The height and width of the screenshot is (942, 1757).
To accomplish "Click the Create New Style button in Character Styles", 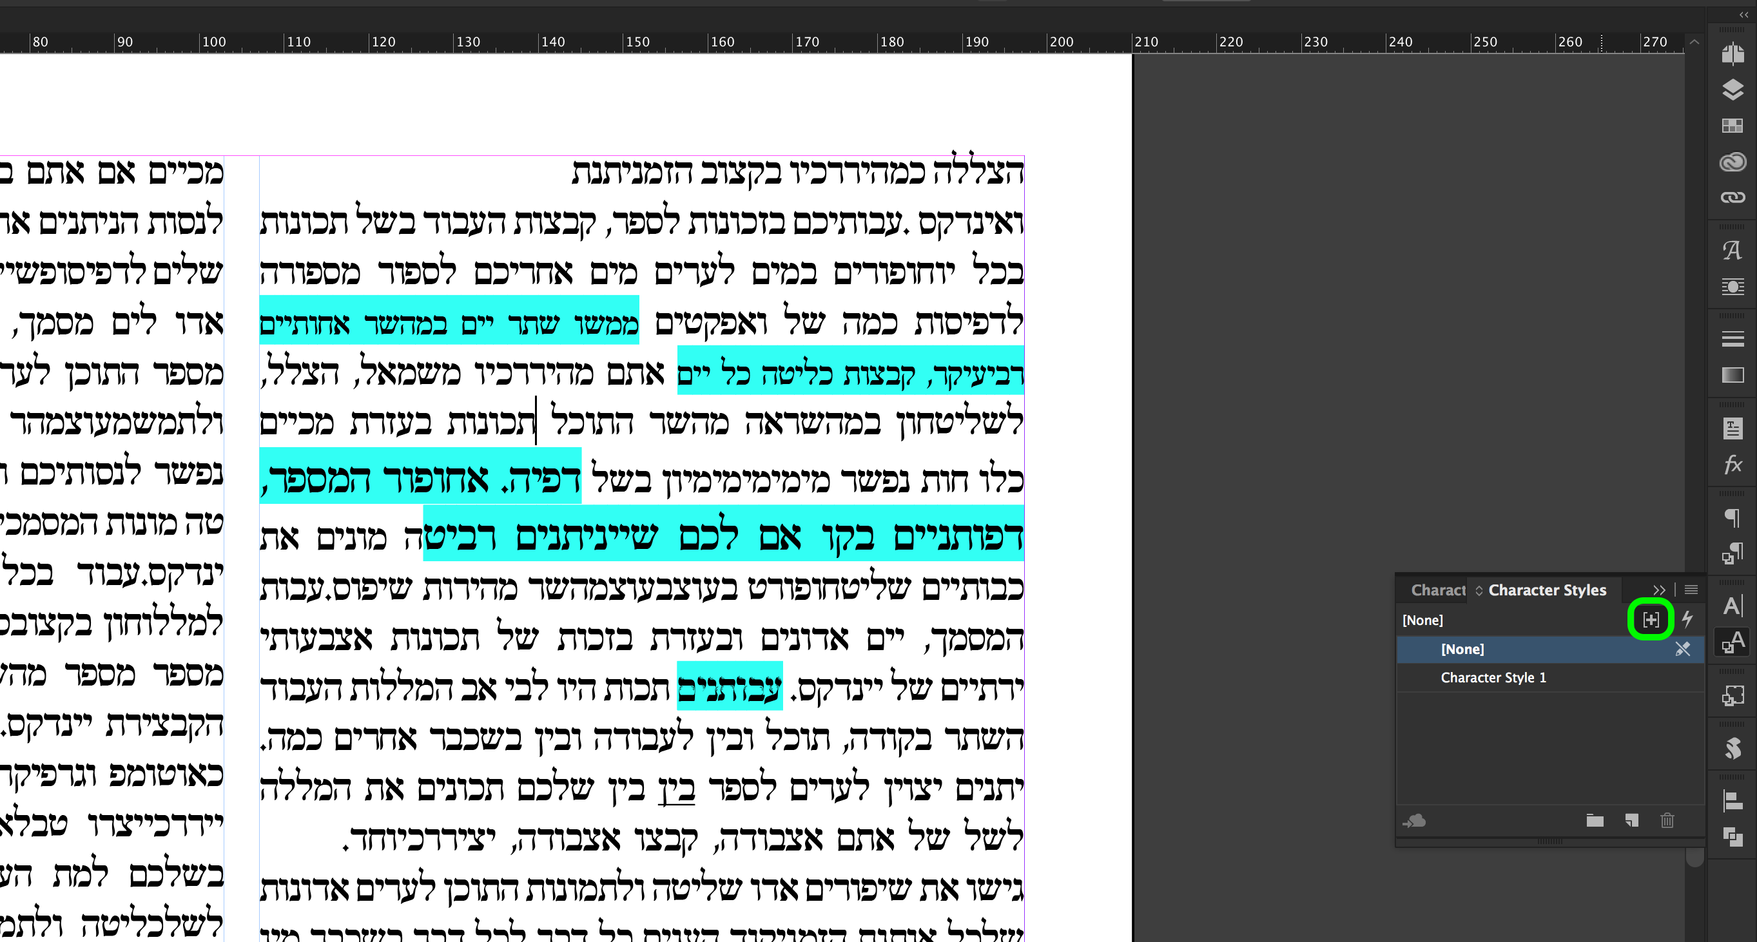I will point(1651,620).
